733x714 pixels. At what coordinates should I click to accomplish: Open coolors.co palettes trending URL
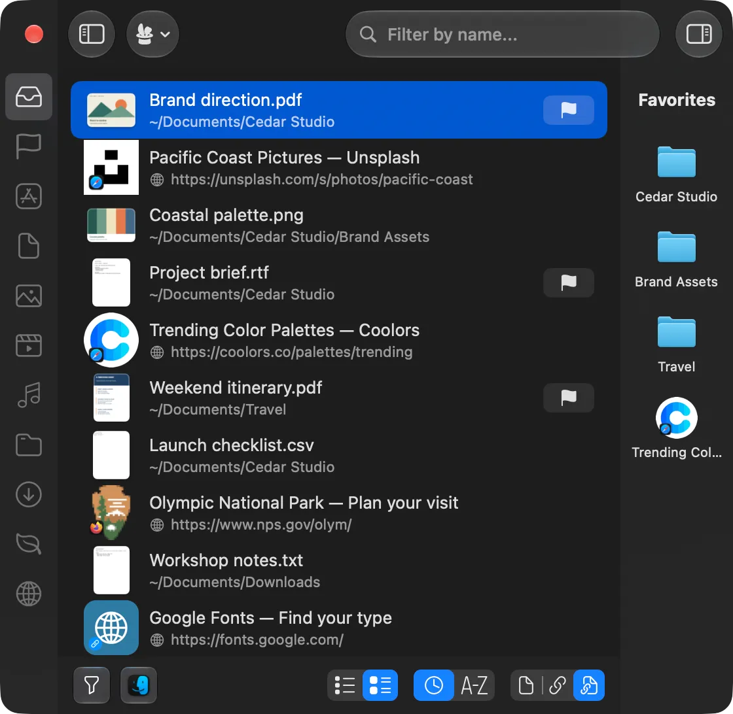tap(292, 352)
